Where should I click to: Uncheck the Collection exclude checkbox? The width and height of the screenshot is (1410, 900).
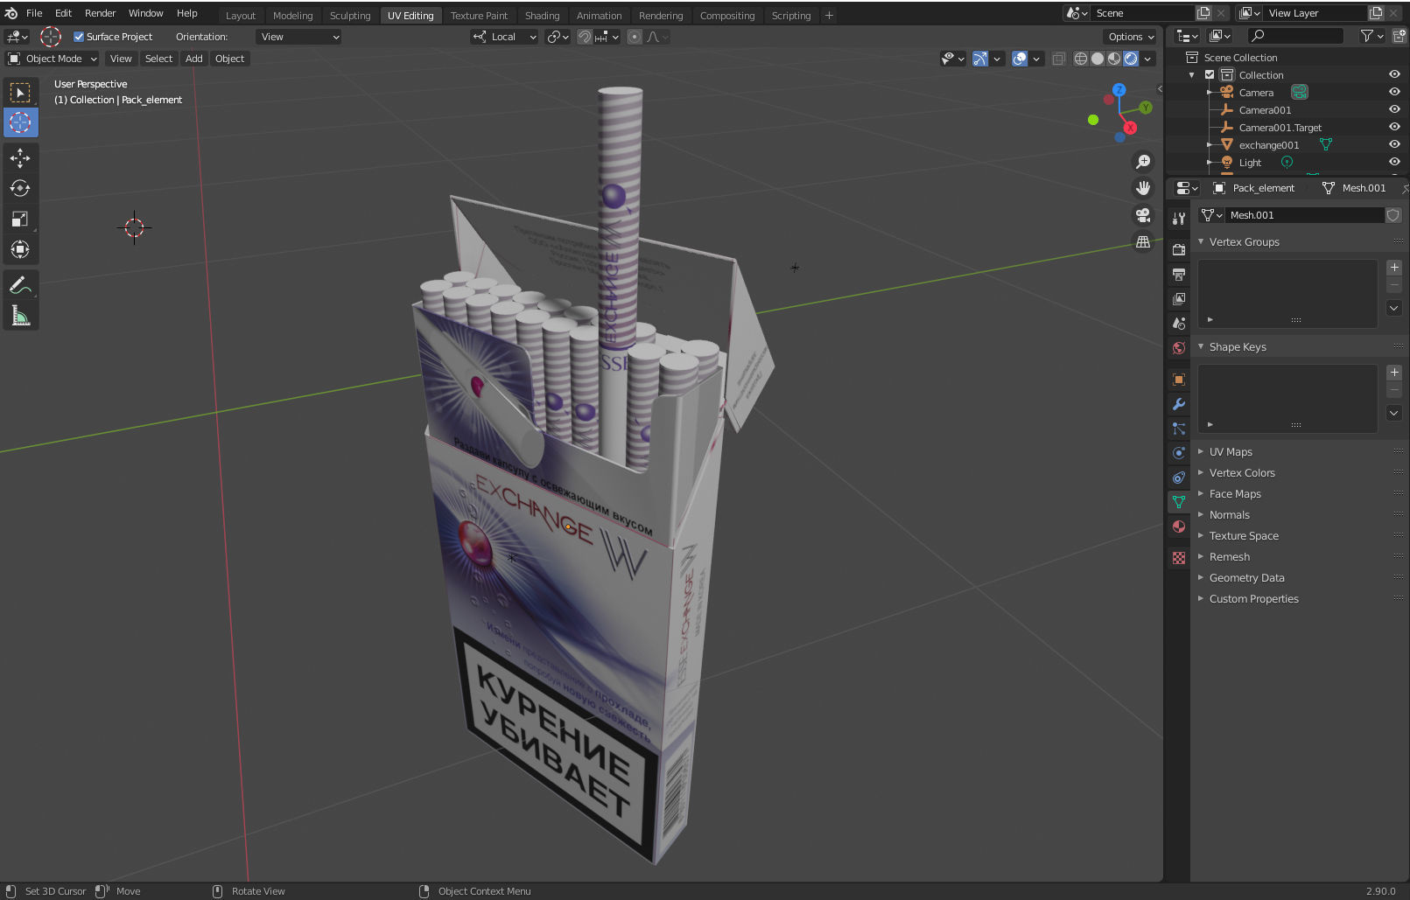tap(1210, 75)
